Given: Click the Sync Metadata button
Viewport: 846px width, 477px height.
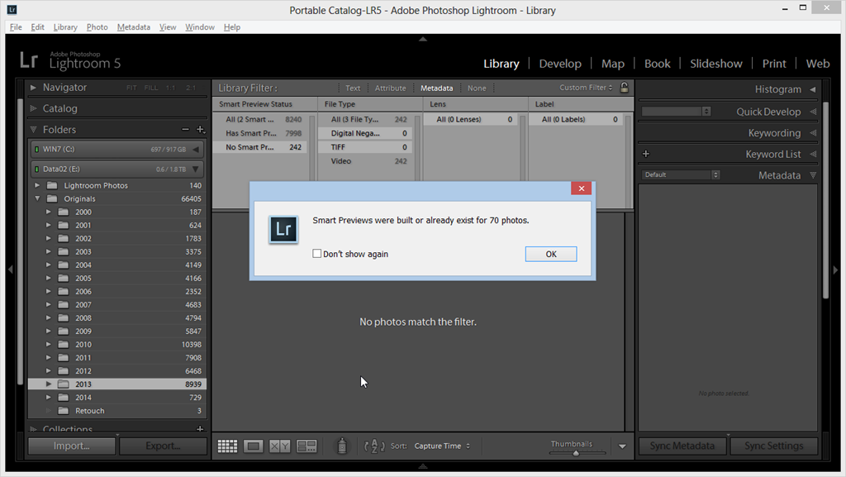Looking at the screenshot, I should click(682, 446).
